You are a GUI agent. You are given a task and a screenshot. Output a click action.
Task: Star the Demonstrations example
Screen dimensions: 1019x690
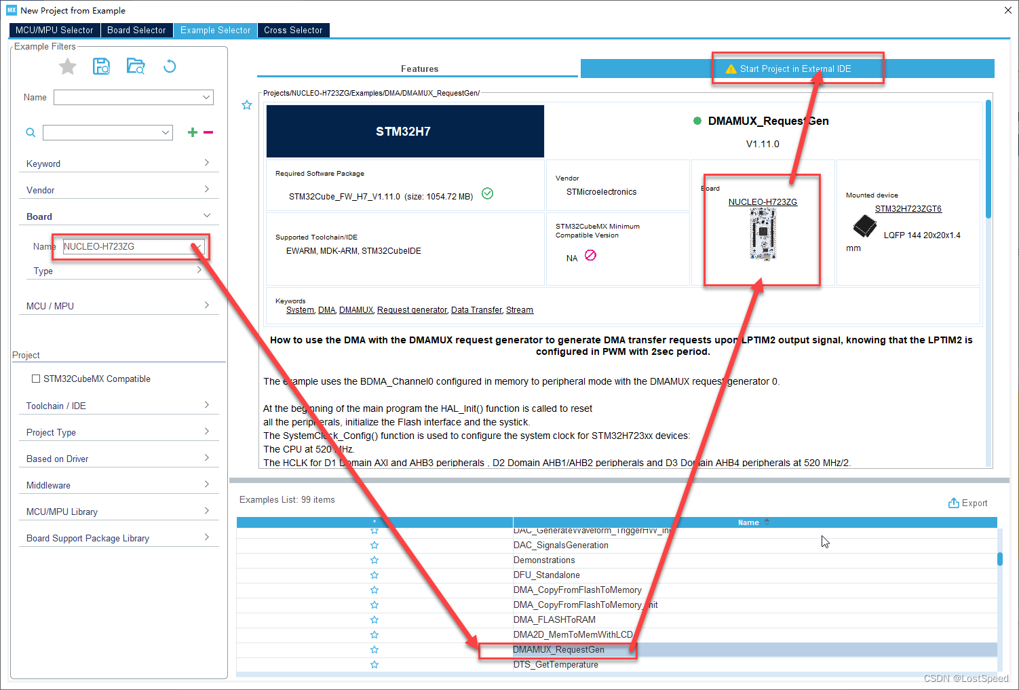click(x=374, y=560)
